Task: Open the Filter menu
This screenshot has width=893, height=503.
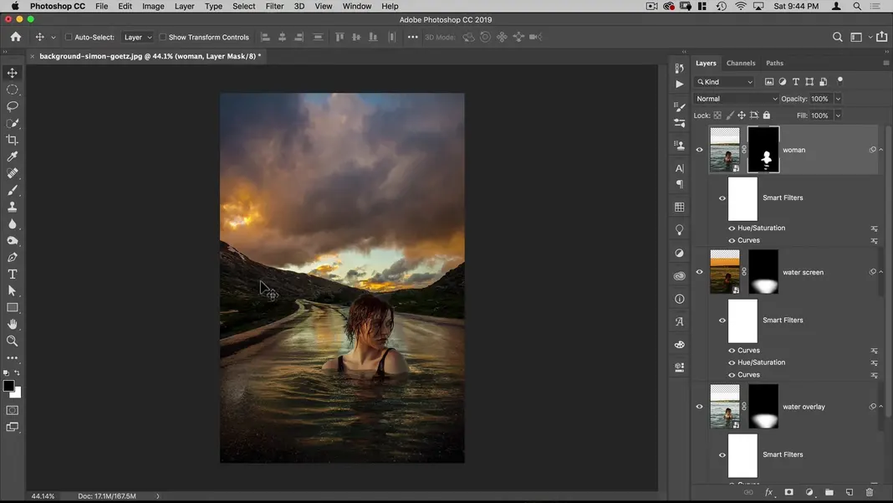Action: pos(274,6)
